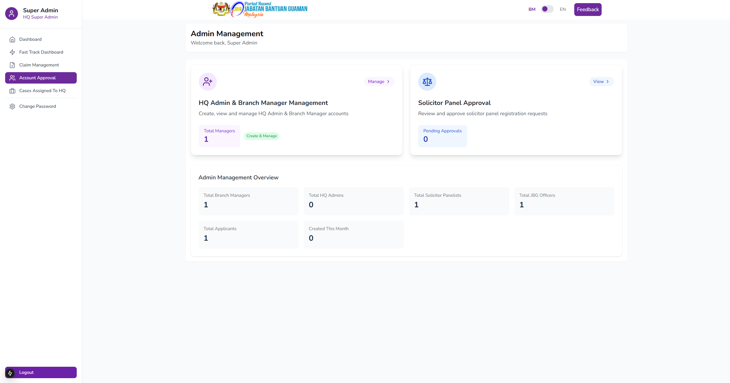Click the Jabatan Bantuan Guaman portal logo
The image size is (730, 383).
260,9
